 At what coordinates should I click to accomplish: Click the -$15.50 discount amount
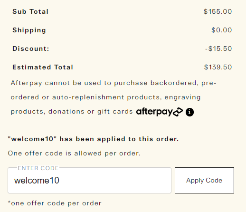pos(218,48)
